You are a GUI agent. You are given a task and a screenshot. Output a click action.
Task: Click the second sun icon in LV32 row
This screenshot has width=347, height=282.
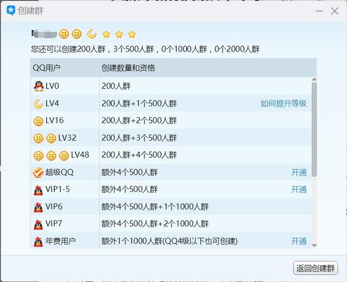click(x=51, y=139)
